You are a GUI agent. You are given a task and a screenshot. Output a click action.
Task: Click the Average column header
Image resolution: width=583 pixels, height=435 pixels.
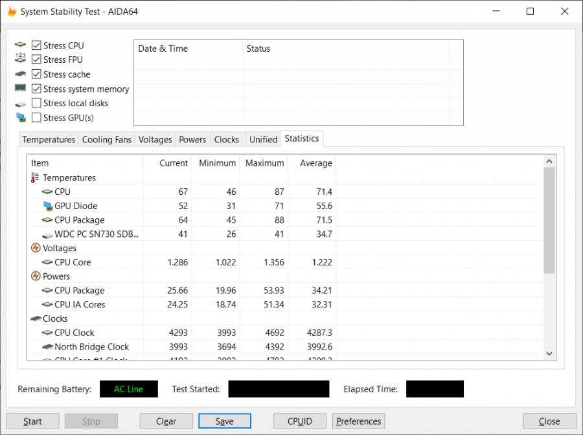pyautogui.click(x=312, y=163)
